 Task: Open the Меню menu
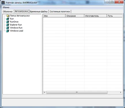(6, 7)
